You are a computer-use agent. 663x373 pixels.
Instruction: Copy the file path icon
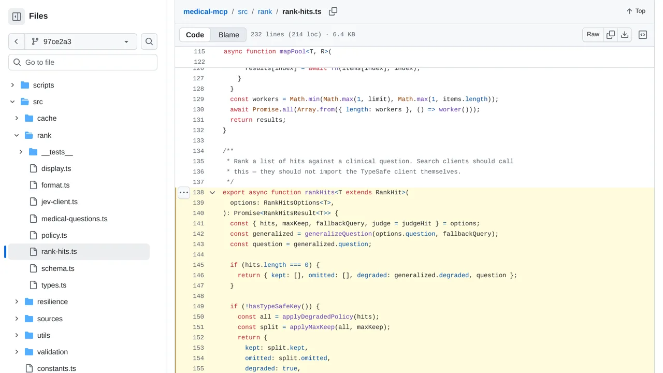[333, 11]
